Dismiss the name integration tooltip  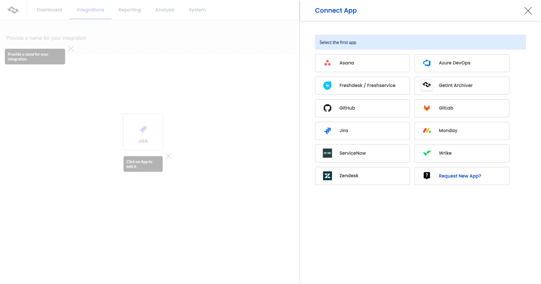[71, 49]
